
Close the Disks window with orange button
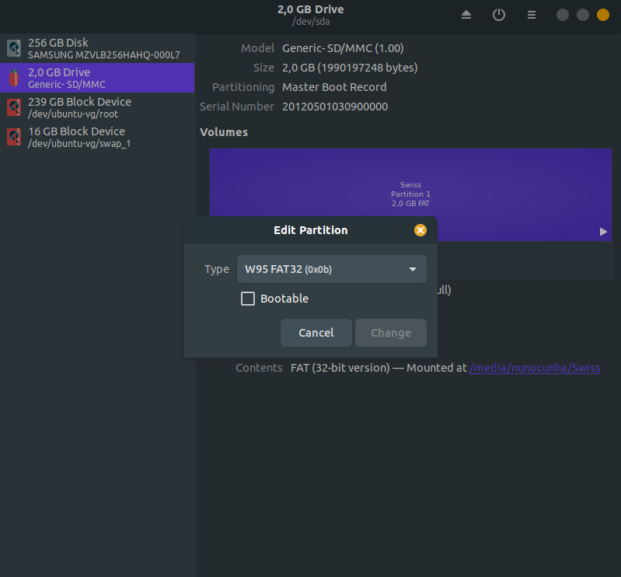click(603, 15)
